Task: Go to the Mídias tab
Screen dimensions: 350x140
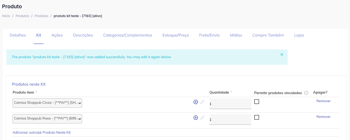Action: point(236,35)
